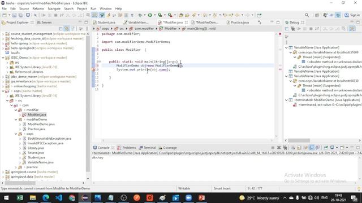Click the Display Selected Console icon
The image size is (362, 203).
click(x=333, y=148)
